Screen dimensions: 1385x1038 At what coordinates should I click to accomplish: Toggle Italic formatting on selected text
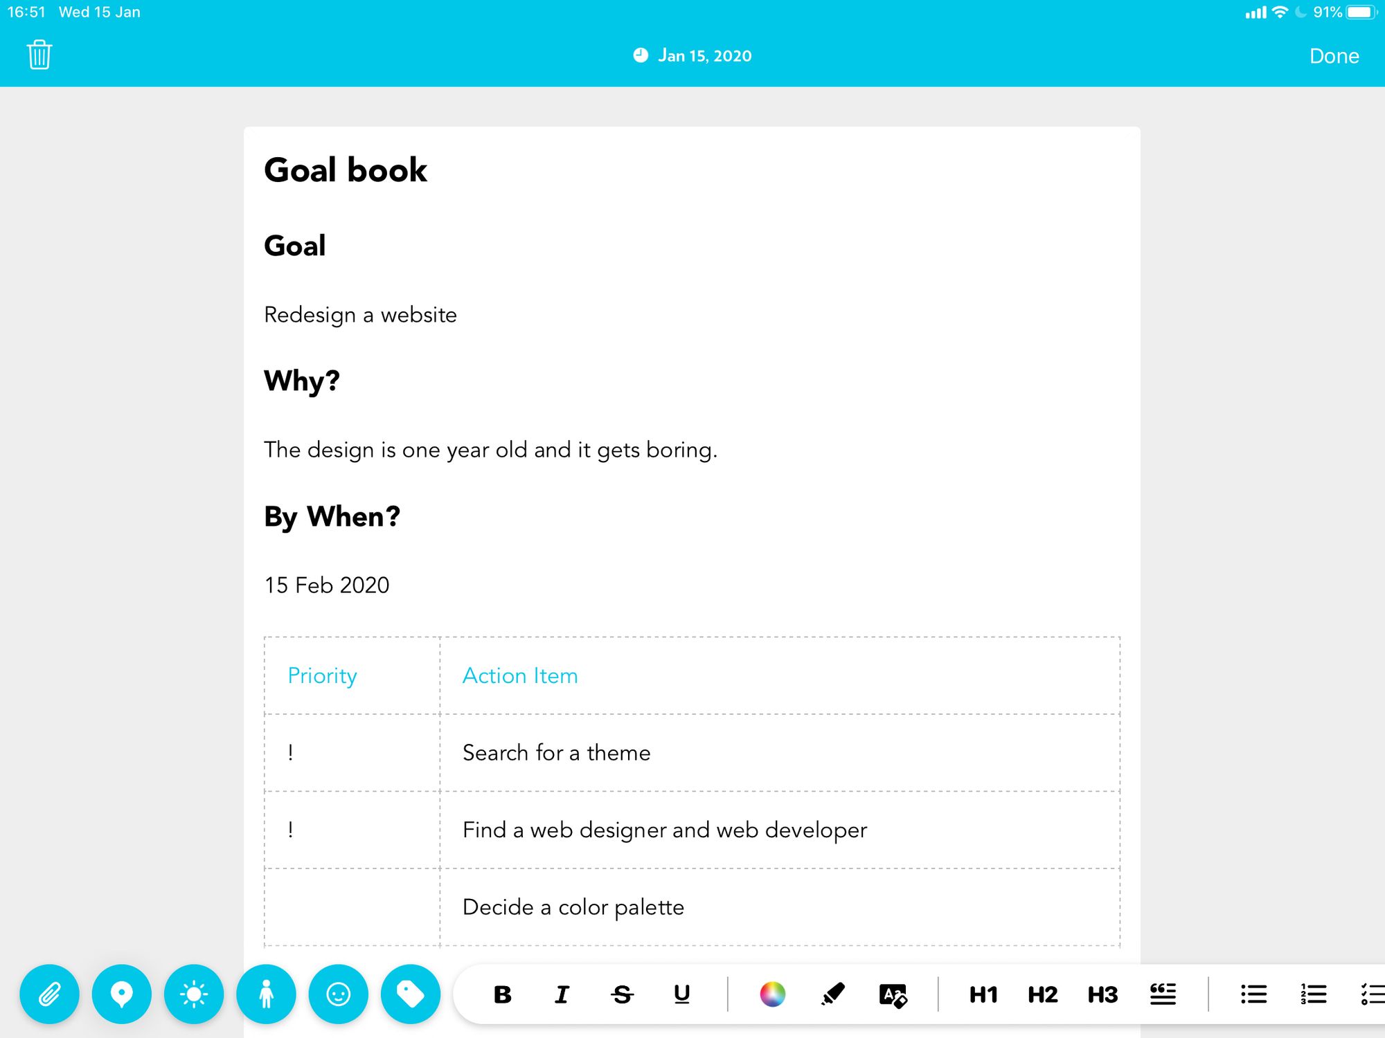point(563,994)
